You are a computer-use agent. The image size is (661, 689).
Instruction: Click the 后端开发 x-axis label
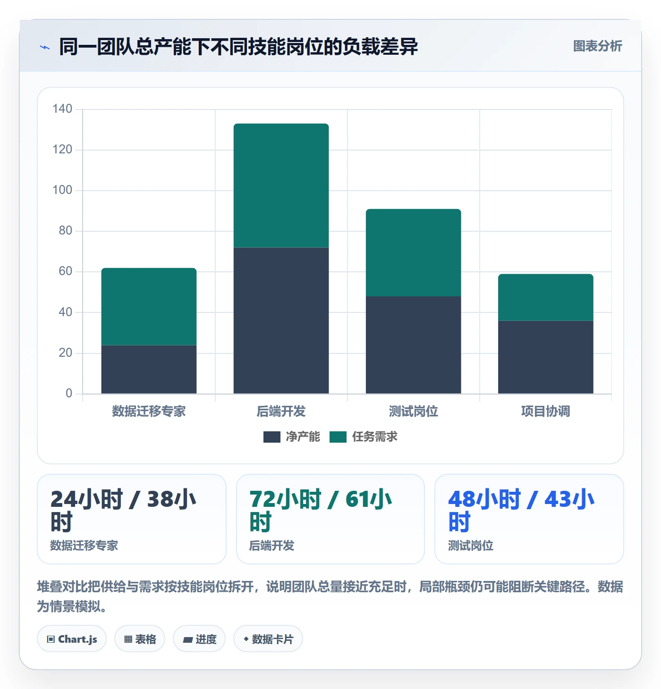281,412
